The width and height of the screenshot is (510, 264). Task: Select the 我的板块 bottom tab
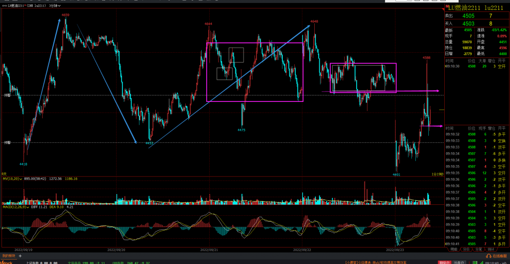click(8, 256)
